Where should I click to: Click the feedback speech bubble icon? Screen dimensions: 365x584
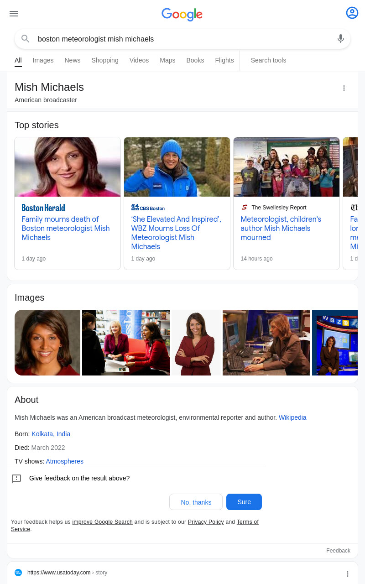(16, 479)
